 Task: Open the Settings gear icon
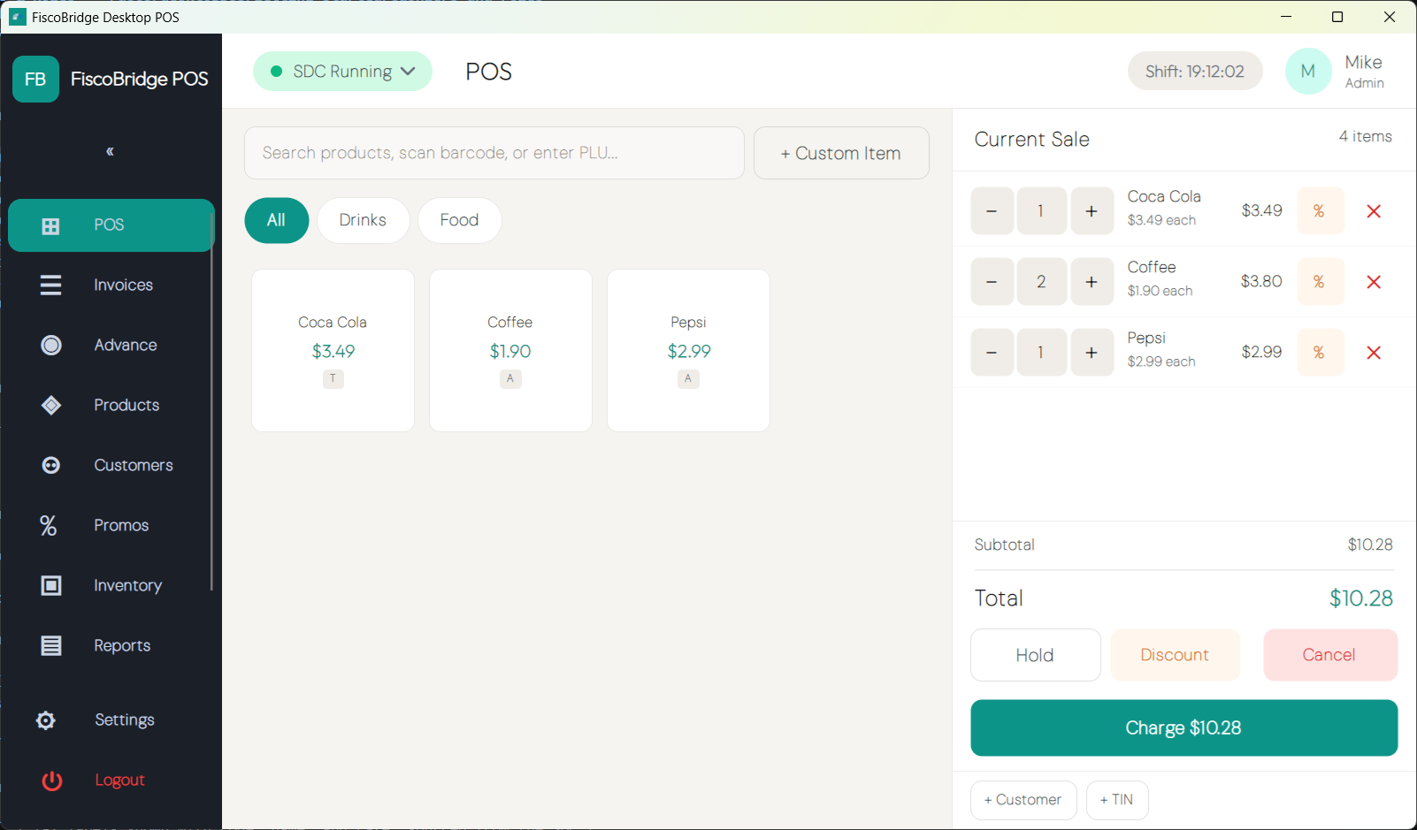46,720
